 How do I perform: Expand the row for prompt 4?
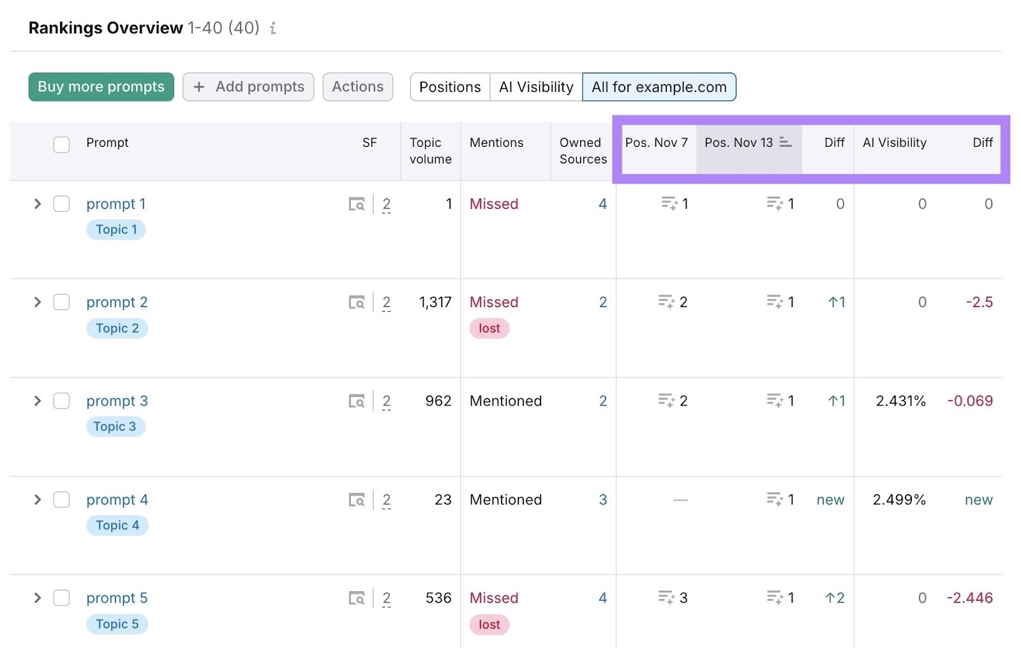37,500
